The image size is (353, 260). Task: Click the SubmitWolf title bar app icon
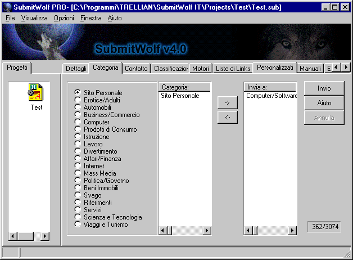click(x=8, y=7)
